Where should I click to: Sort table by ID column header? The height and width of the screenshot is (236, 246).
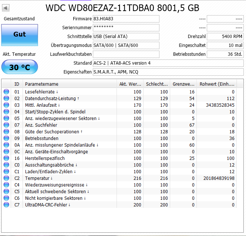tap(17, 84)
